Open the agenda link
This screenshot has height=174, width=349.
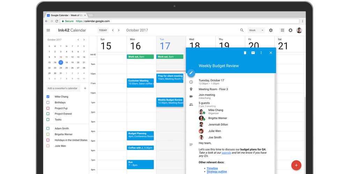226,153
